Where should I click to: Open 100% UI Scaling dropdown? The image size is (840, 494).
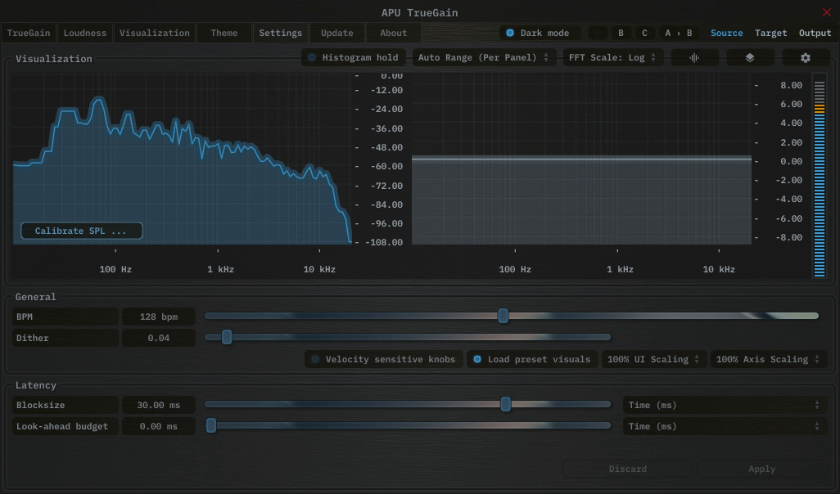coord(653,359)
